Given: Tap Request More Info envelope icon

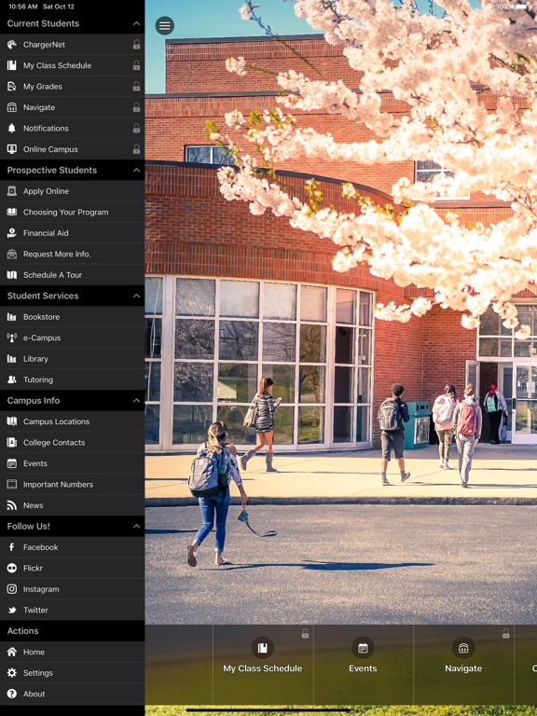Looking at the screenshot, I should 12,254.
